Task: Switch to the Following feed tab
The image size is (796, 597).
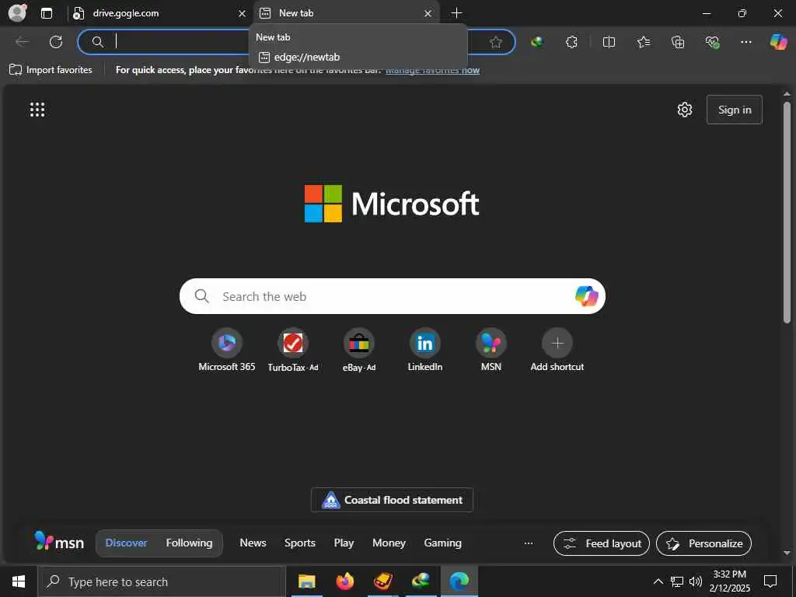Action: click(189, 543)
